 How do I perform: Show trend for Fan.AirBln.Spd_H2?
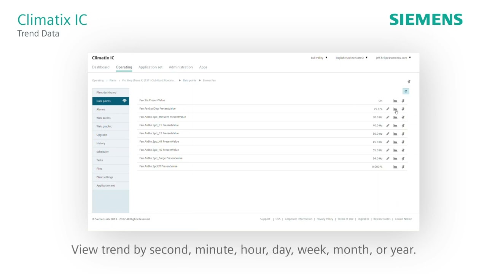coord(395,150)
